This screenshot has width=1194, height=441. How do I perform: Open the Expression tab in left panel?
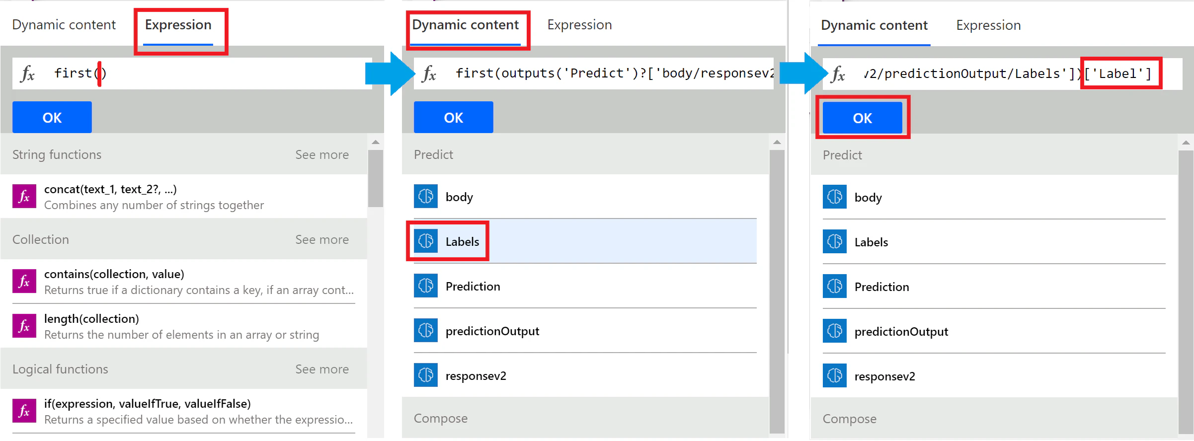[178, 25]
